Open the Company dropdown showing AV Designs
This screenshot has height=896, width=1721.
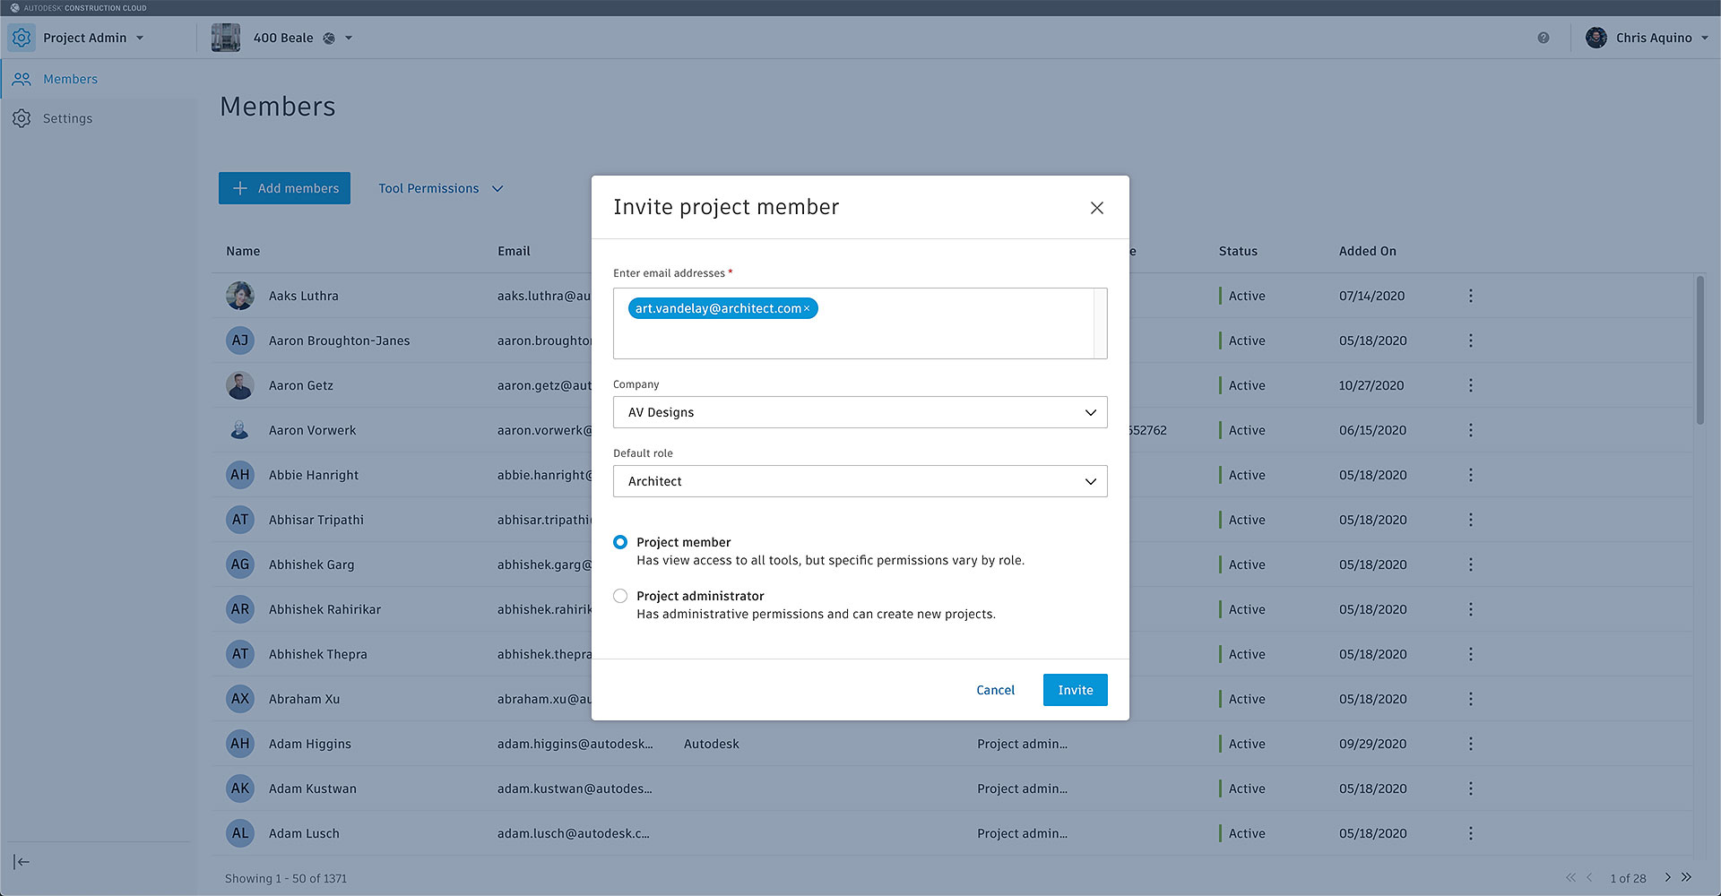[x=860, y=412]
